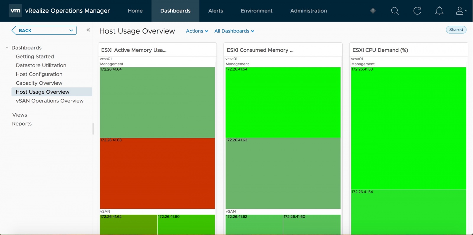The image size is (473, 235).
Task: Click the ESXi CPU Demand (%) widget title
Action: 380,50
